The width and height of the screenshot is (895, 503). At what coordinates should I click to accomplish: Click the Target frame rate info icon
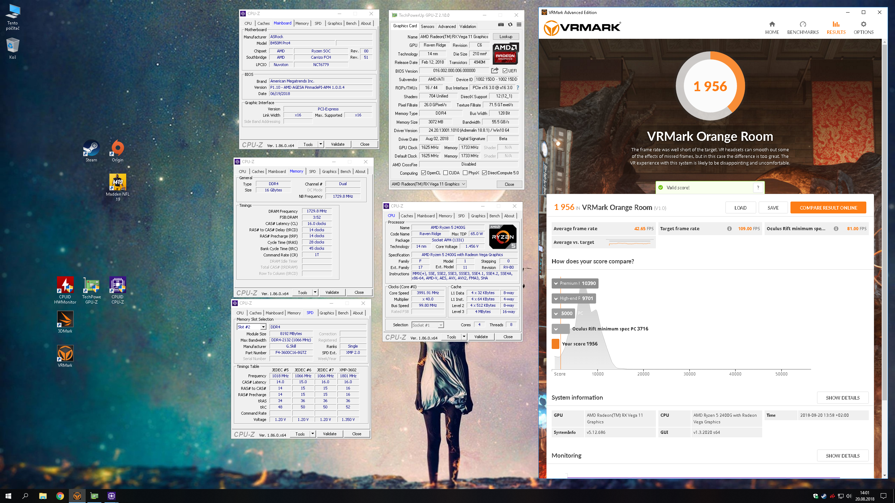point(729,228)
